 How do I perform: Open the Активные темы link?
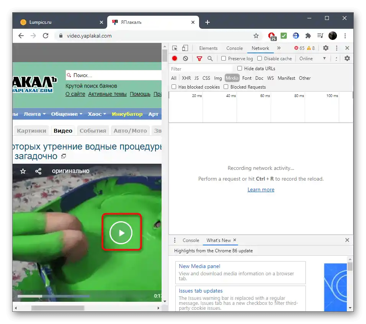coord(107,94)
